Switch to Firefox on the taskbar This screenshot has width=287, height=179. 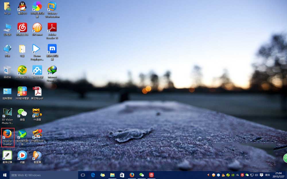click(132, 175)
